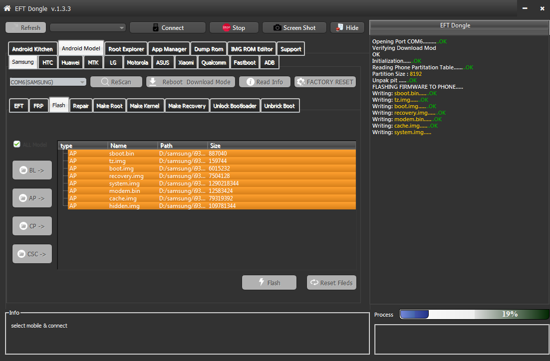Open the Root Explorer tab
This screenshot has height=361, width=550.
tap(126, 49)
